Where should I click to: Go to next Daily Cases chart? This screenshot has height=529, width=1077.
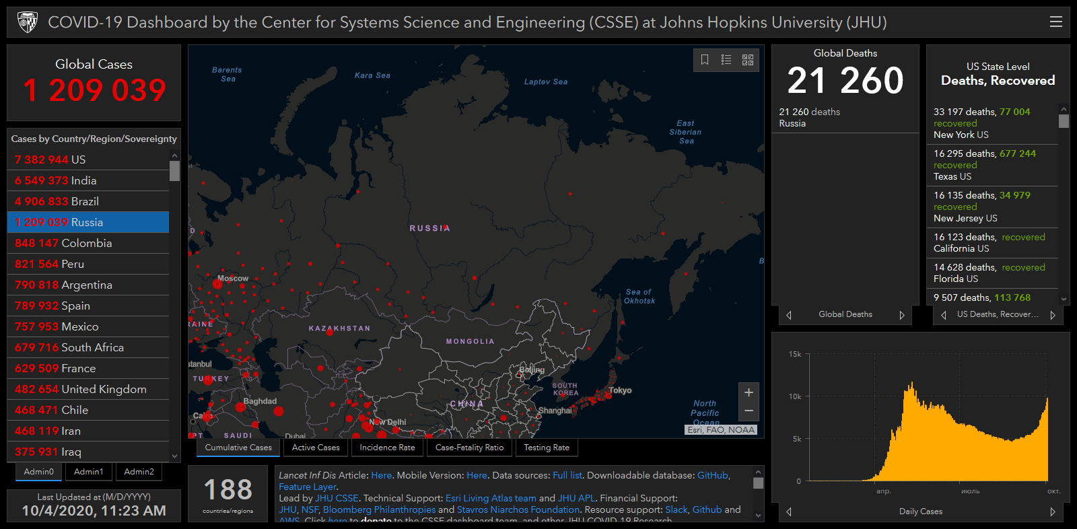[1053, 512]
